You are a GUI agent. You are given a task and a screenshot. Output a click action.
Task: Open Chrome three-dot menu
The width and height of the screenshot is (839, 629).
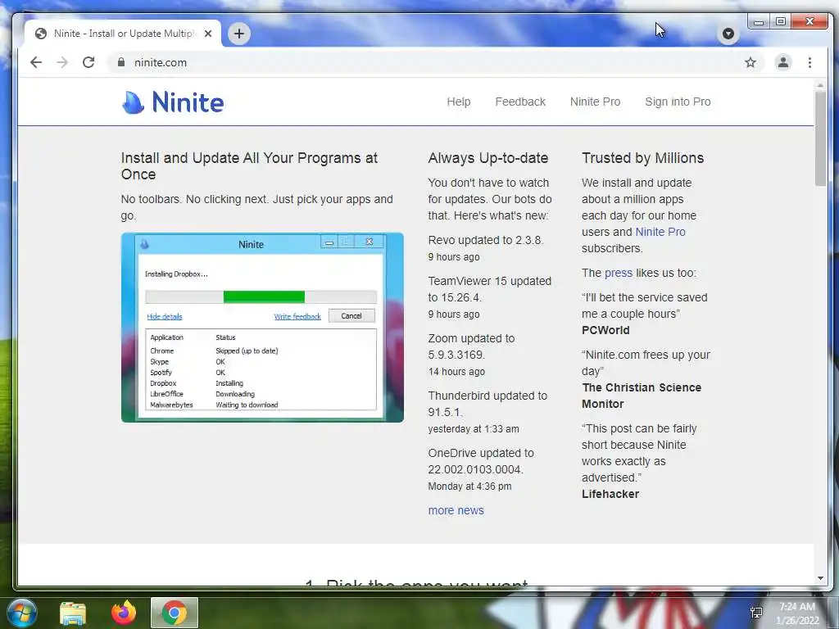coord(810,62)
